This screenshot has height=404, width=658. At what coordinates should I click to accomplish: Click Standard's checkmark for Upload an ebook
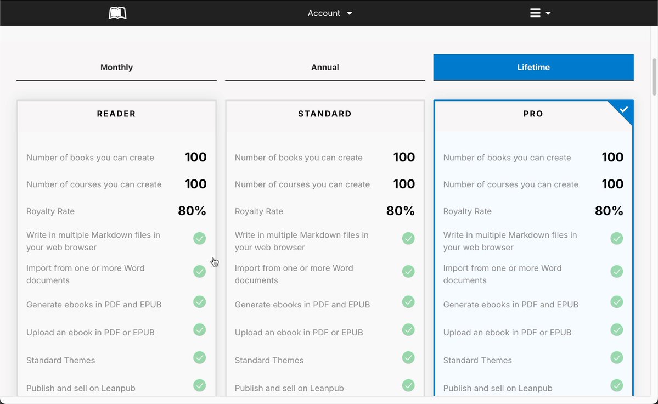pos(408,330)
